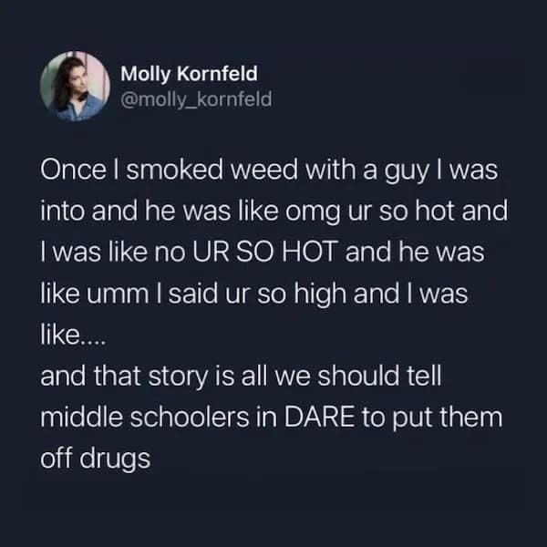Open Molly Kornfeld's profile picture
This screenshot has width=547, height=547.
pos(75,87)
